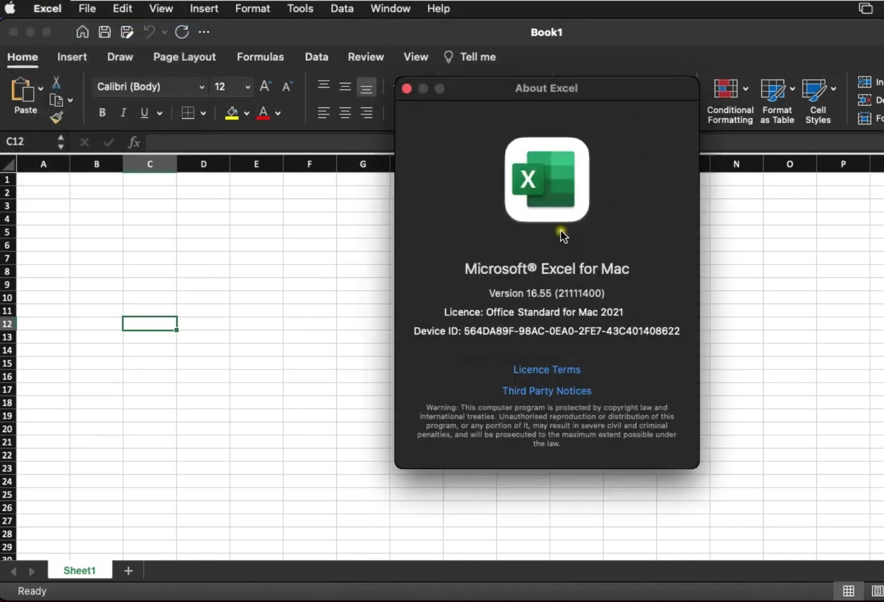Viewport: 884px width, 602px height.
Task: Switch to the Draw ribbon tab
Action: click(x=120, y=57)
